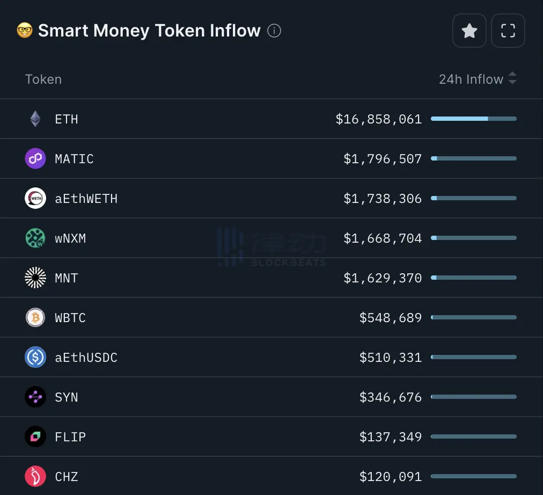
Task: Click the info icon beside the title
Action: click(x=274, y=31)
